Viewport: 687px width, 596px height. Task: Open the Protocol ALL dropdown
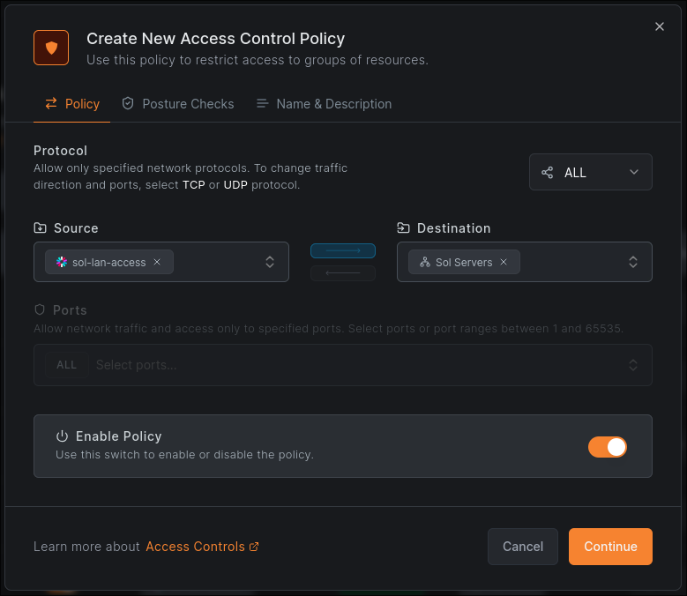[590, 172]
